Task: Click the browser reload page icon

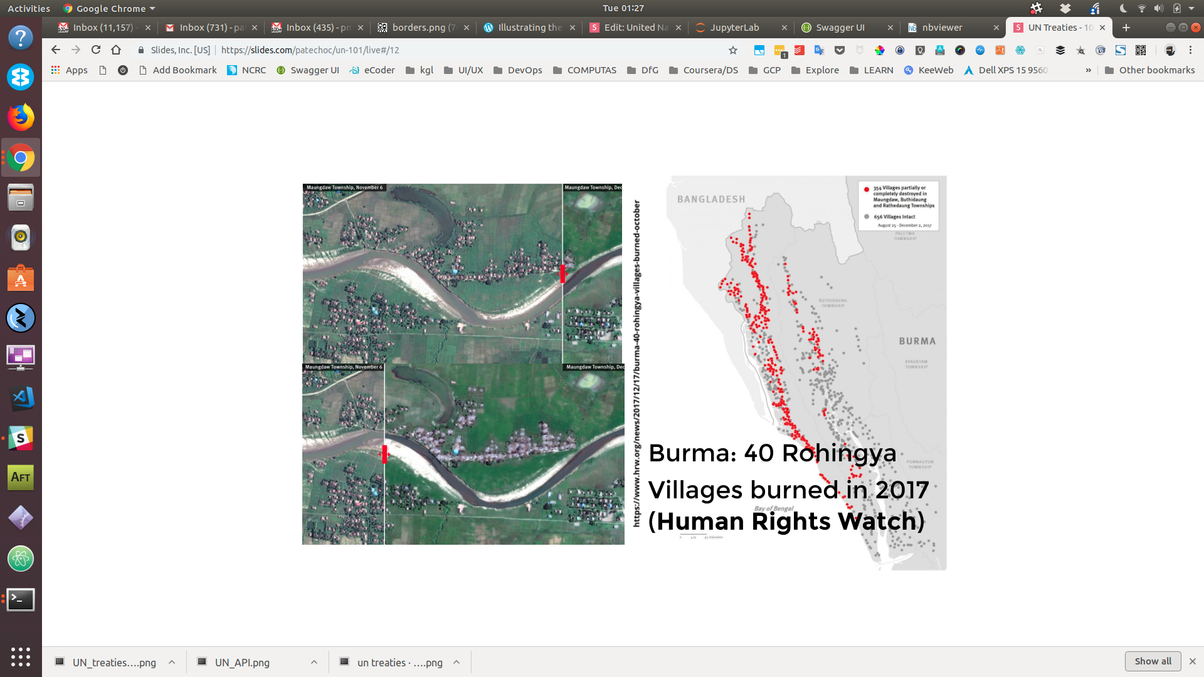Action: 96,50
